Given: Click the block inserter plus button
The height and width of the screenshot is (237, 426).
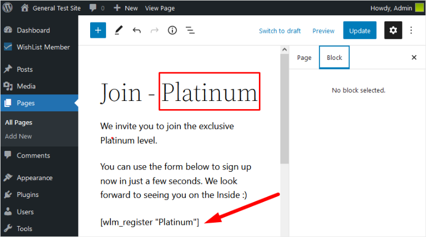Looking at the screenshot, I should click(98, 31).
